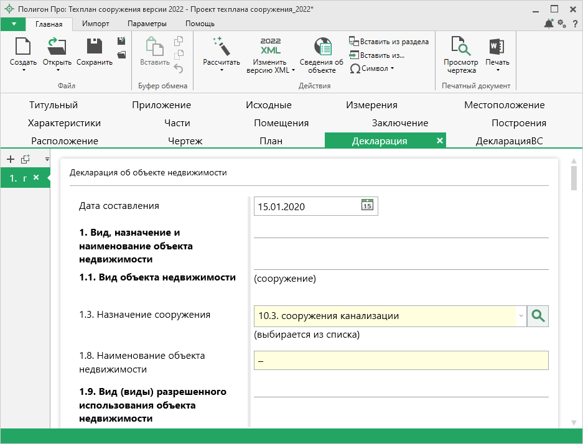Click Вставить из раздела in ribbon

[x=389, y=42]
